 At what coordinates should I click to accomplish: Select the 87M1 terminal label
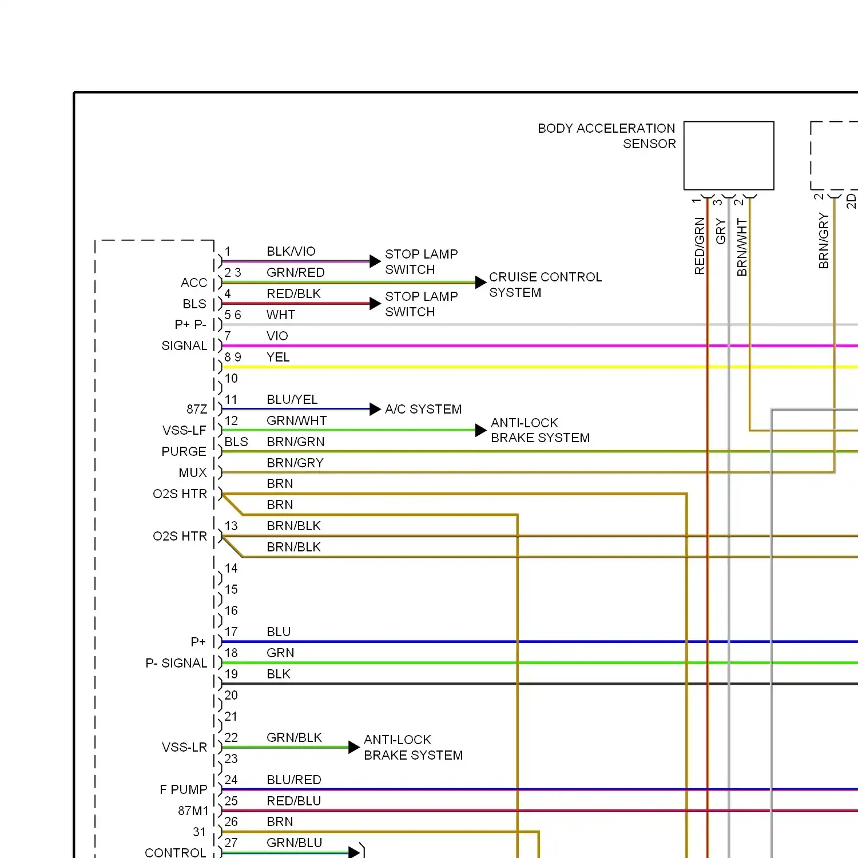(x=193, y=811)
